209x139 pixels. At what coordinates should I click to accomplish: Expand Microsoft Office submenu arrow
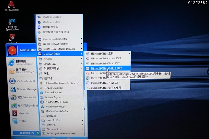[x=81, y=54]
